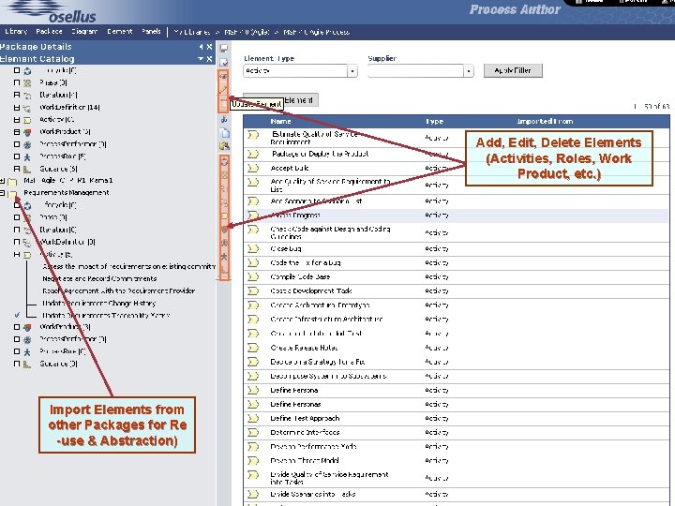Click the Lifecycle add icon in toolbar

click(x=224, y=162)
